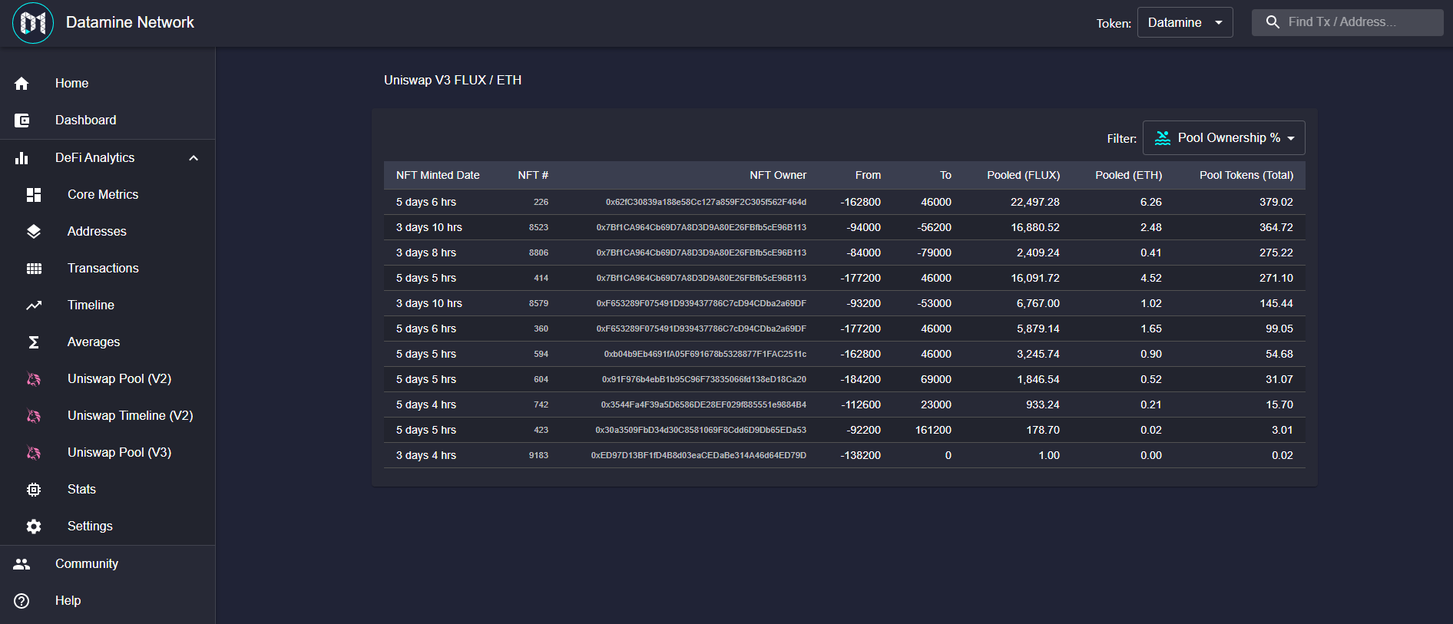The image size is (1453, 624).
Task: Click owner address of NFT 8806
Action: click(701, 253)
